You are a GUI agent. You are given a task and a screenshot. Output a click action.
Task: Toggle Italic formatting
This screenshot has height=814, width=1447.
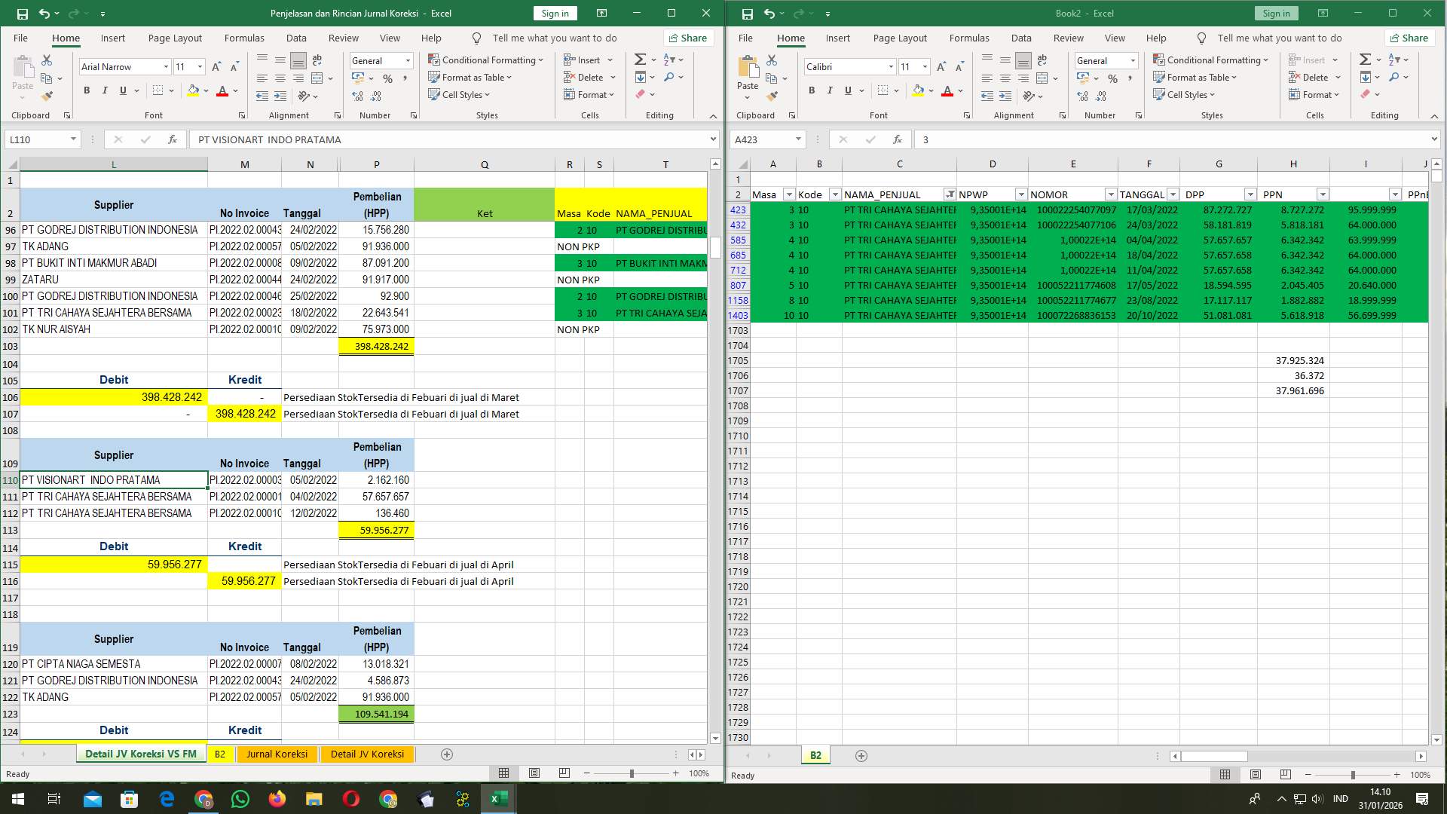106,90
